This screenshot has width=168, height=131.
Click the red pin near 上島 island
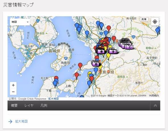point(77,76)
